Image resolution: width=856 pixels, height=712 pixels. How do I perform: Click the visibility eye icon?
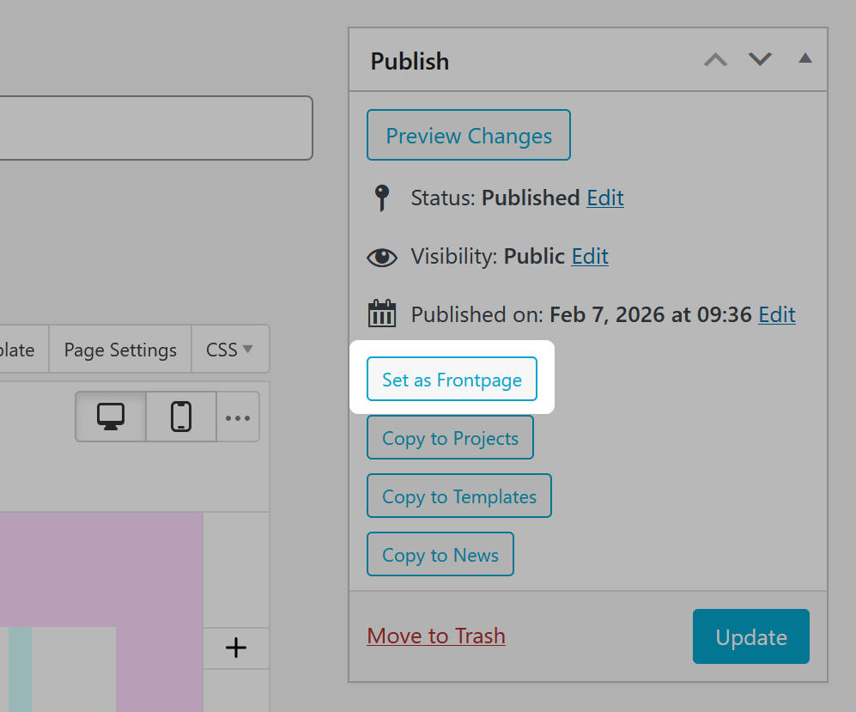(x=382, y=257)
